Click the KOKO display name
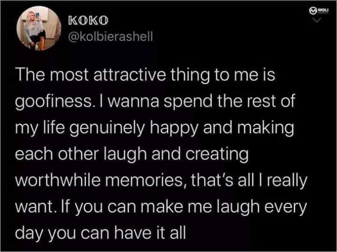Screen dimensions: 337x252 tap(88, 21)
